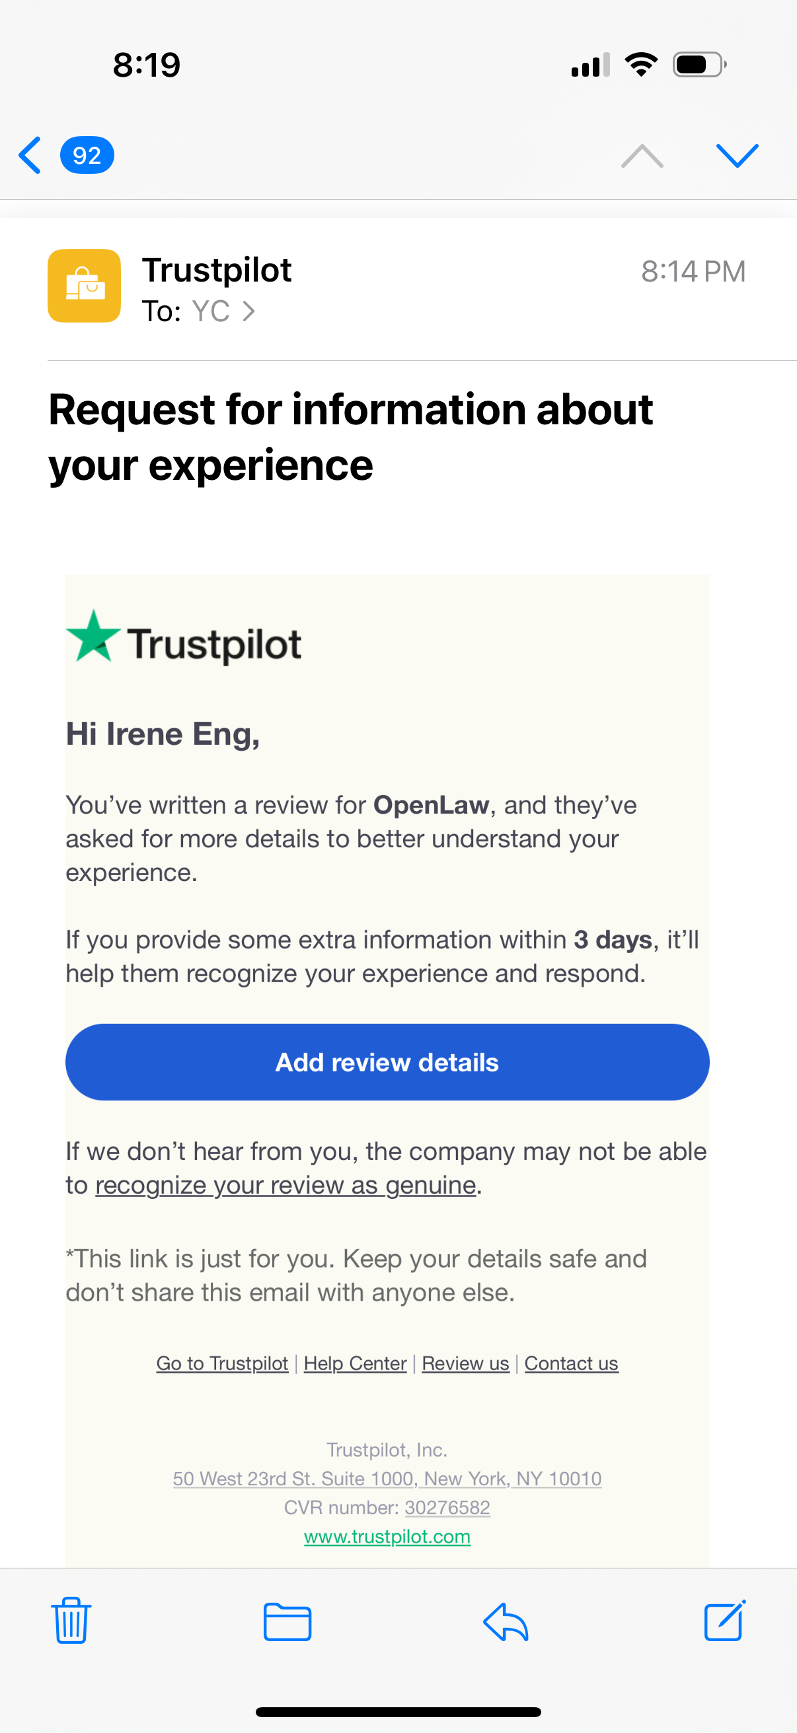Screen dimensions: 797x1733
Task: Open the Help Center footer link
Action: [355, 1364]
